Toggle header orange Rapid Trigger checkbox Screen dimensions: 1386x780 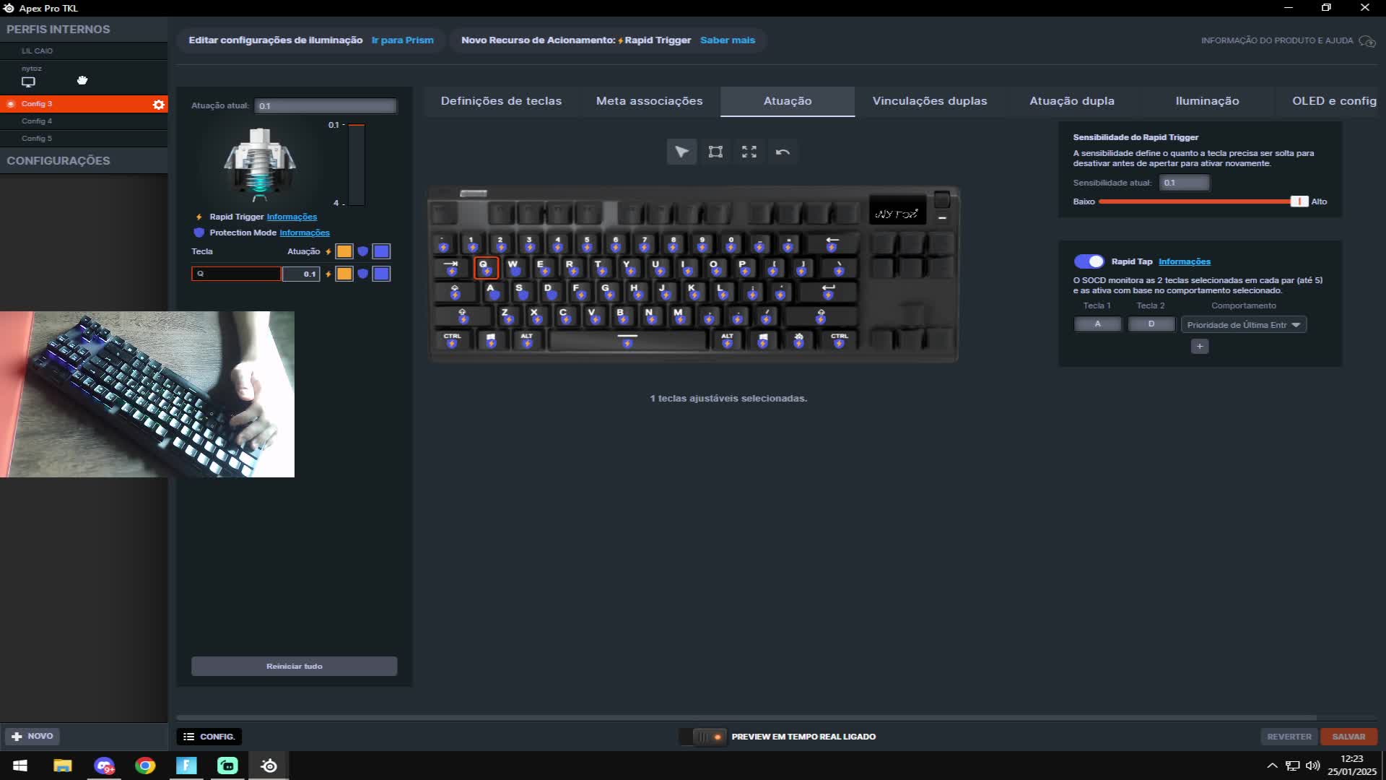(344, 251)
